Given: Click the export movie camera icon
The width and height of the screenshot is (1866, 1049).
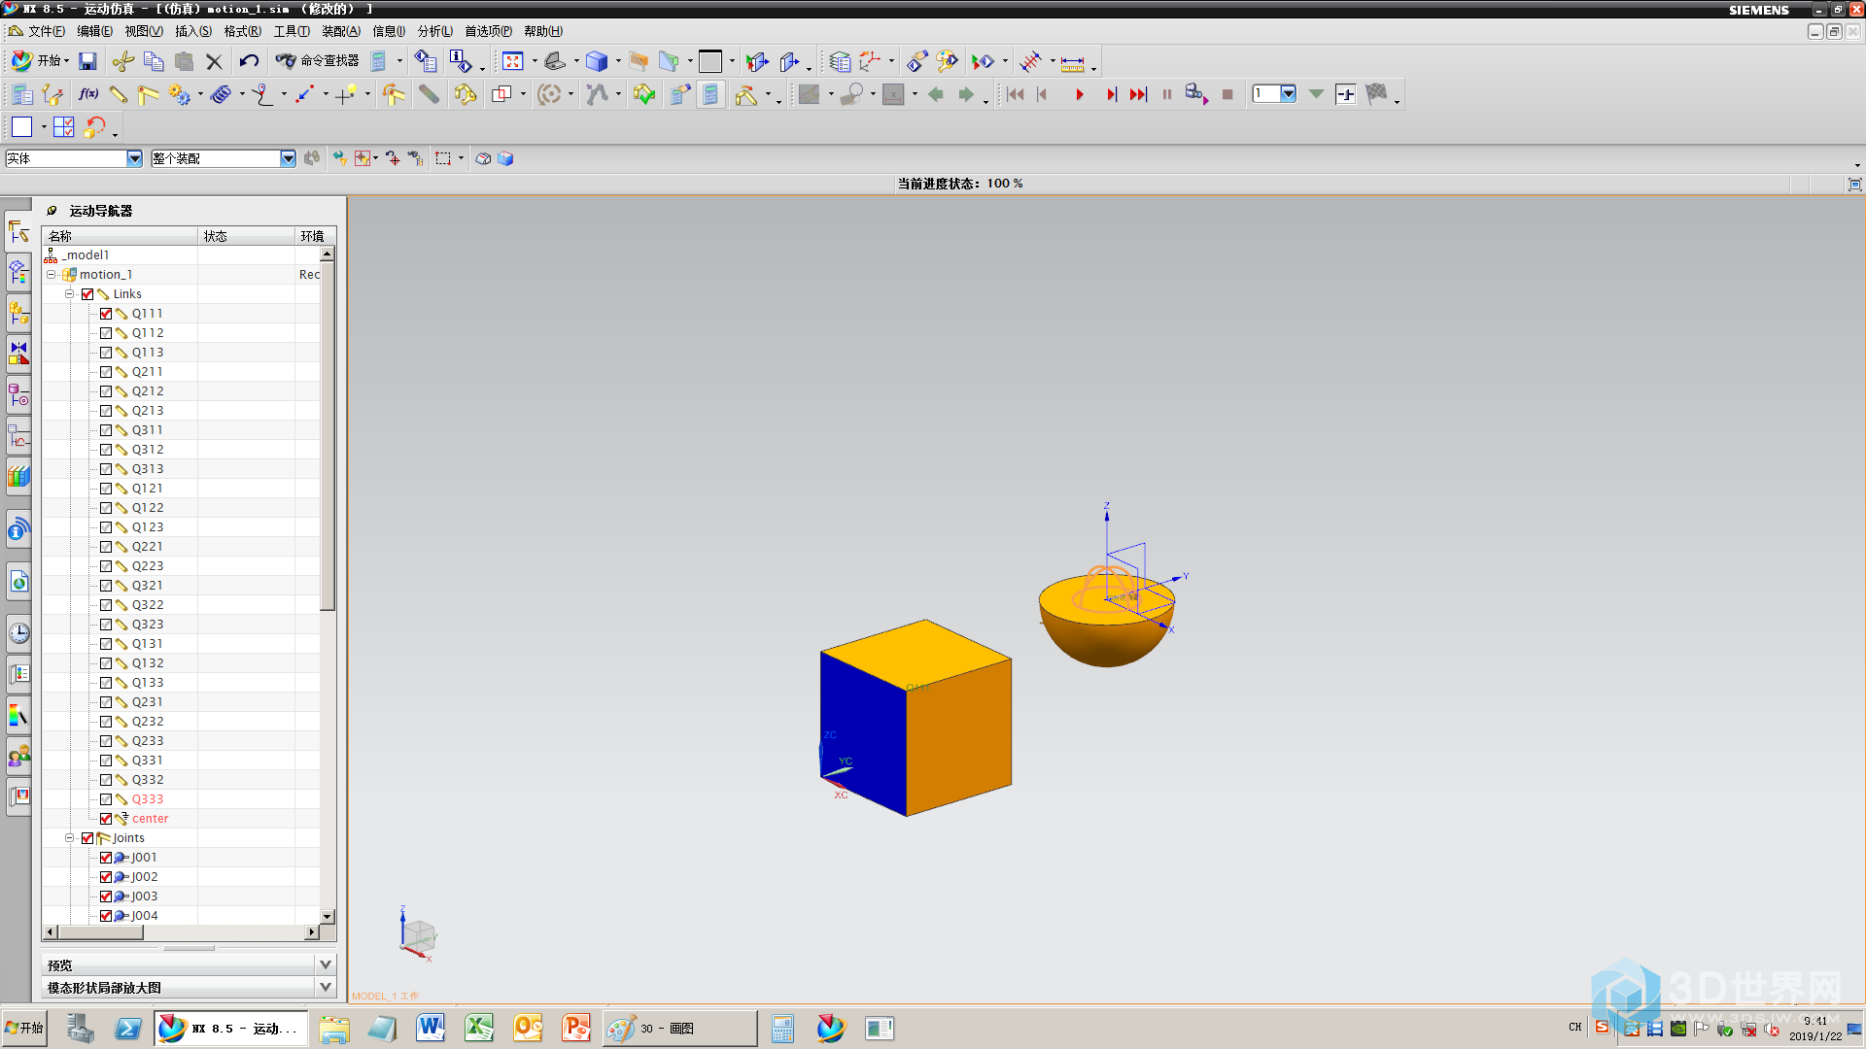Looking at the screenshot, I should tap(1196, 94).
